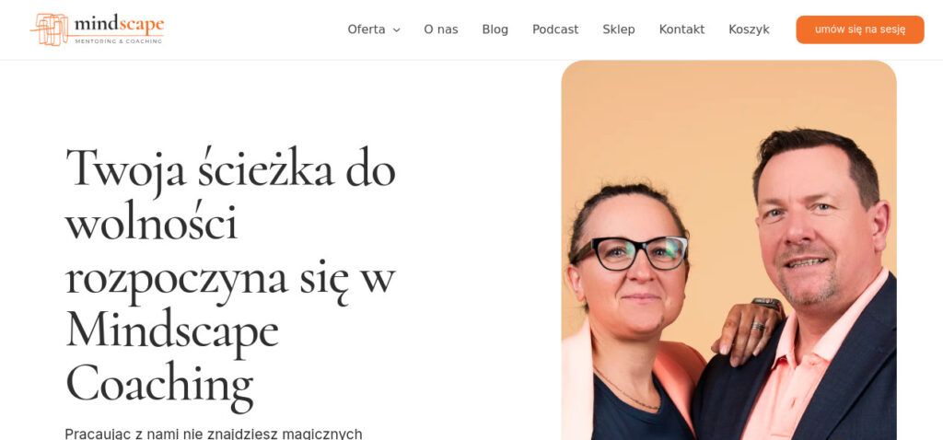Open the Oferta menu item
943x440 pixels.
(367, 29)
